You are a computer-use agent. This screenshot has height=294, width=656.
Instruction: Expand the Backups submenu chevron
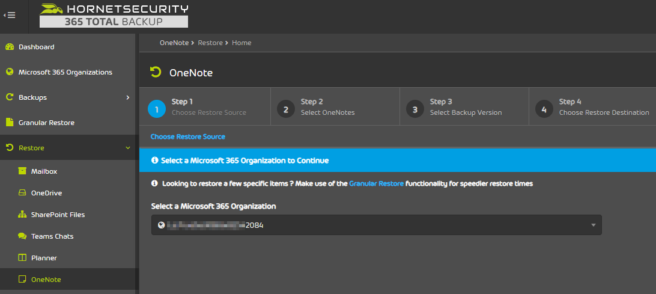(x=127, y=97)
